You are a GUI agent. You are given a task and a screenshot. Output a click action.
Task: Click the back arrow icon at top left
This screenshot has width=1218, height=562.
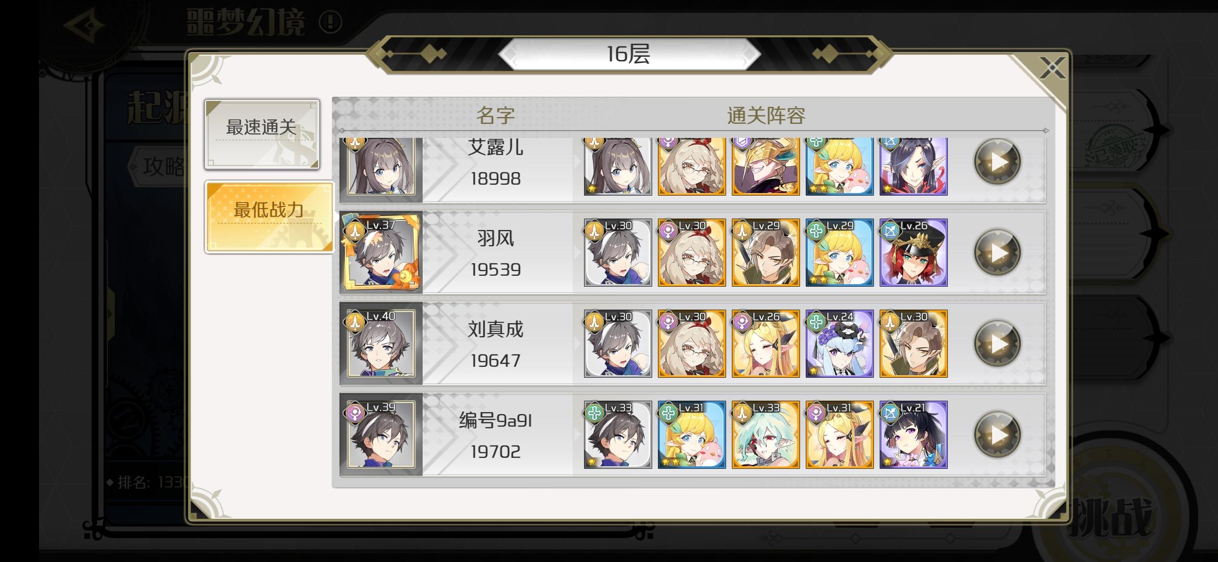pyautogui.click(x=90, y=26)
